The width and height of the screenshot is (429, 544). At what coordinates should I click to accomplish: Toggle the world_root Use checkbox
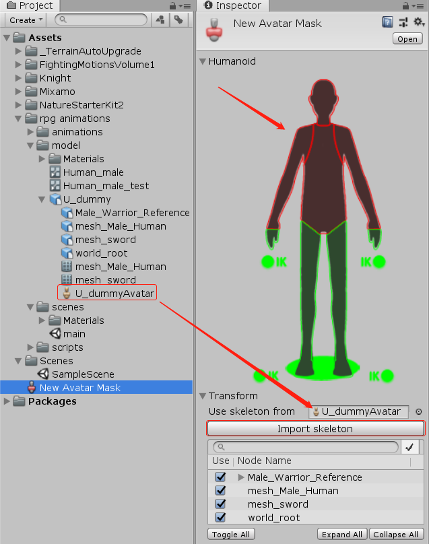(220, 518)
